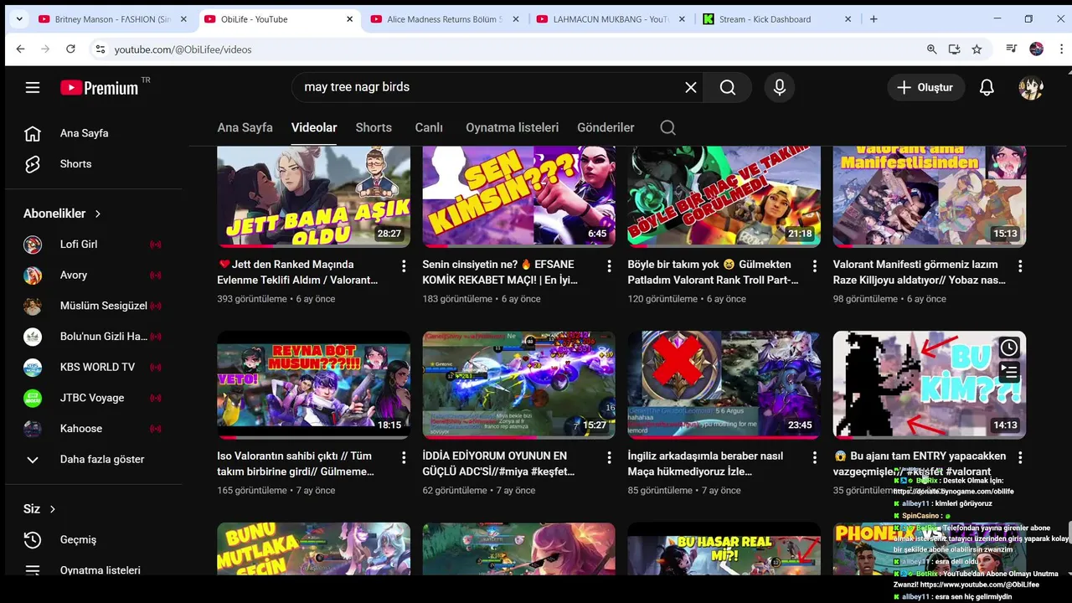Play REYNA BOT MUSUN thumbnail video
The width and height of the screenshot is (1072, 603).
(x=313, y=385)
